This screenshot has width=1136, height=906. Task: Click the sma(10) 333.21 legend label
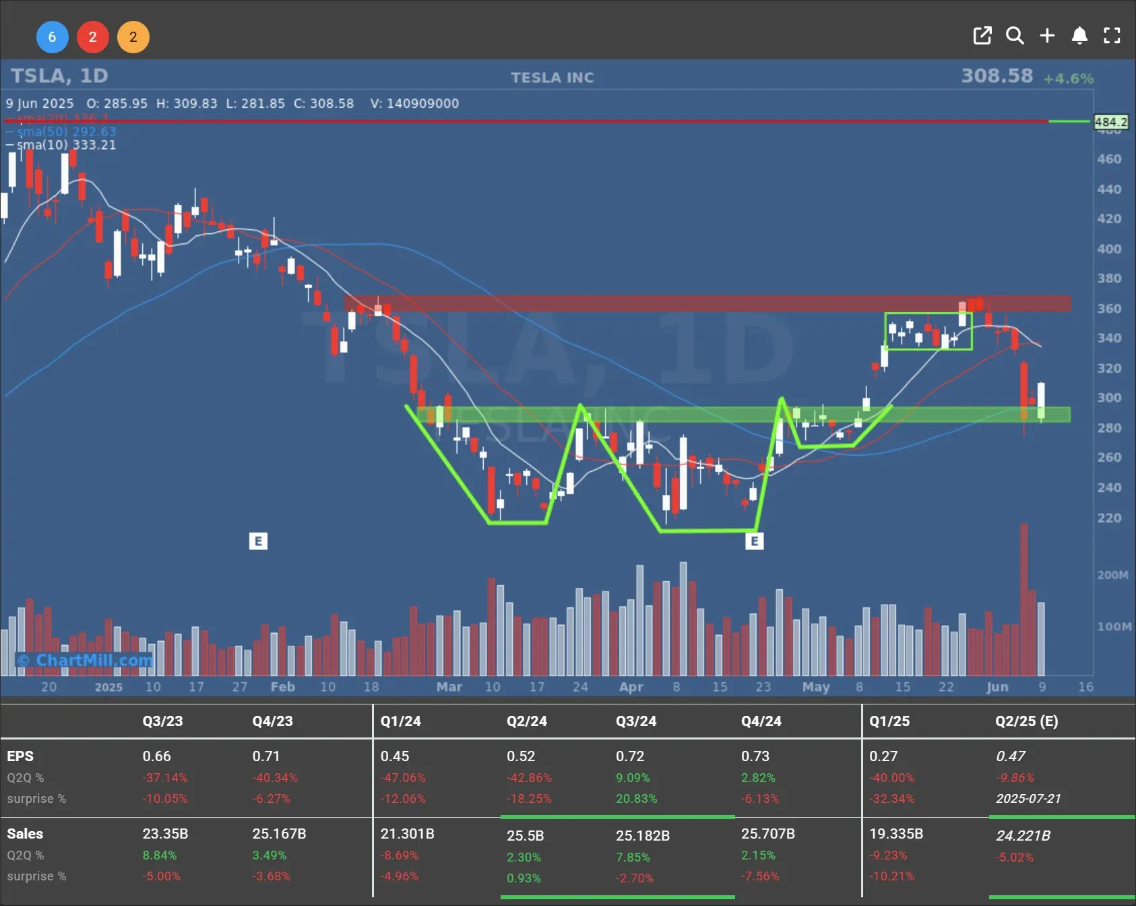[66, 145]
